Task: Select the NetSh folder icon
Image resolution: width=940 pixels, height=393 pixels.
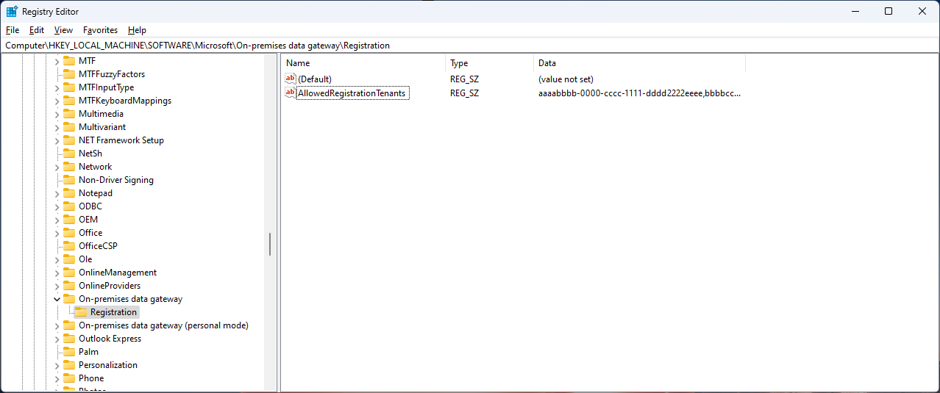Action: pyautogui.click(x=68, y=154)
